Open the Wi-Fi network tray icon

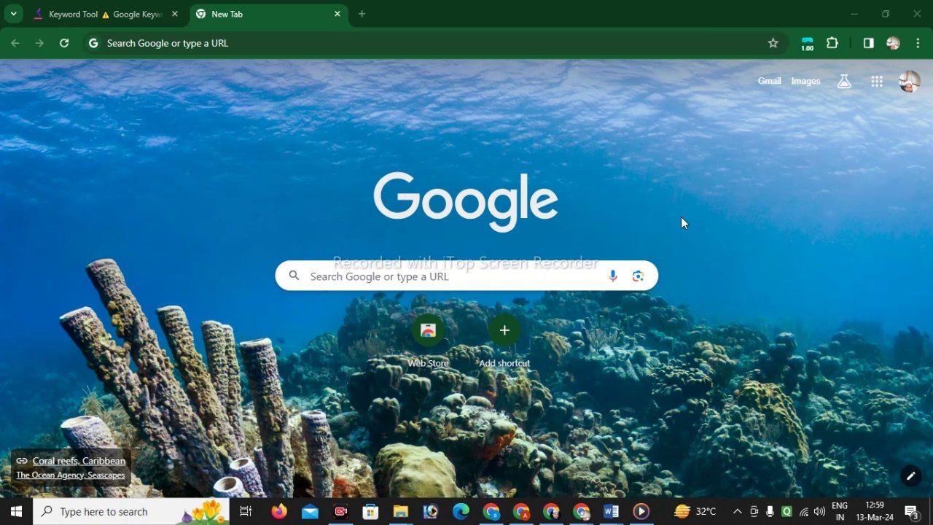point(804,511)
